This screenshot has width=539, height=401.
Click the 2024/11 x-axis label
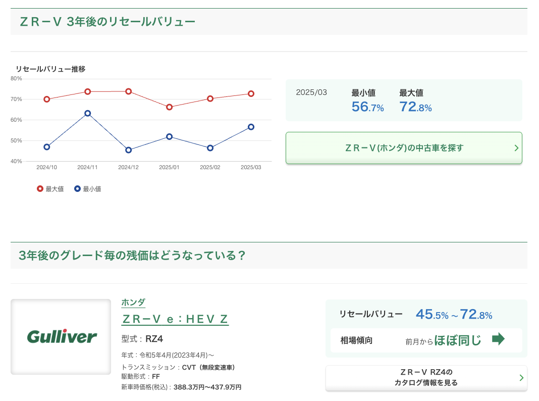click(87, 167)
